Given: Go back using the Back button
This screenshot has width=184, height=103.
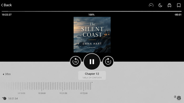Looking at the screenshot, I should 7,5.
